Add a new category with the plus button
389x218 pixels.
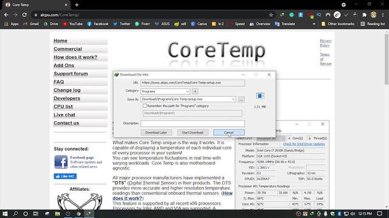[x=195, y=91]
